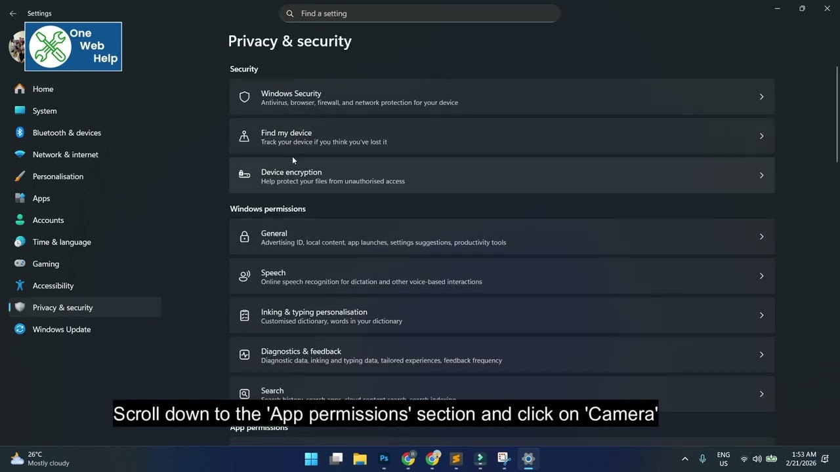Open the notification bell in the tray
The height and width of the screenshot is (472, 840).
pos(825,459)
